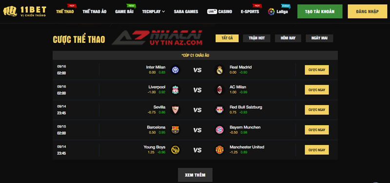Show matches for NGÀY MAI
The height and width of the screenshot is (183, 390).
(x=319, y=38)
